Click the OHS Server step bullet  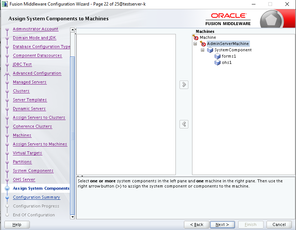pyautogui.click(x=7, y=180)
